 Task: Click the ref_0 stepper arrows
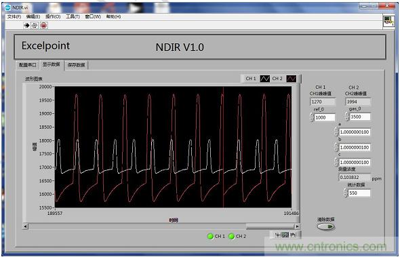(x=312, y=117)
